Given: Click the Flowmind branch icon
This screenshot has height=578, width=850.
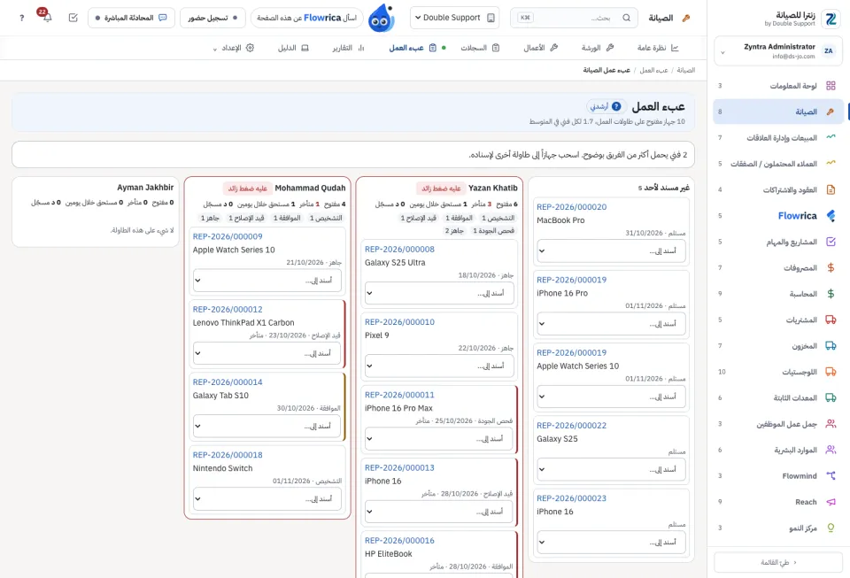Looking at the screenshot, I should point(831,475).
